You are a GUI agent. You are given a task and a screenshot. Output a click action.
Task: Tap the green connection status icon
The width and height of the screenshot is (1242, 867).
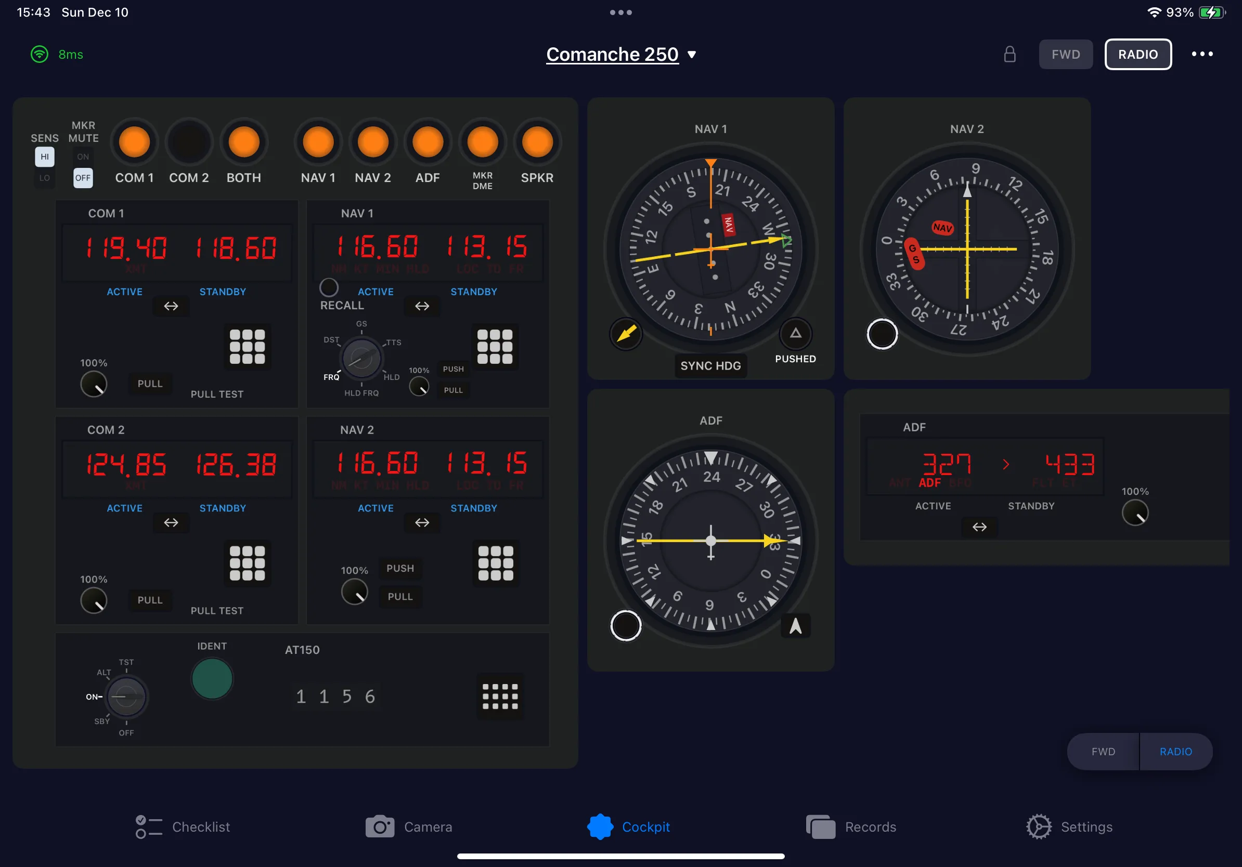[40, 54]
